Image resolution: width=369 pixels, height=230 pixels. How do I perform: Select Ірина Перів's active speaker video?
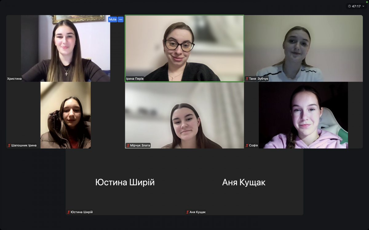tap(184, 48)
